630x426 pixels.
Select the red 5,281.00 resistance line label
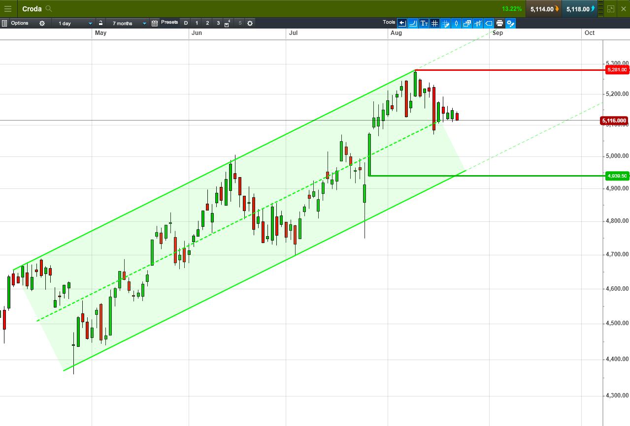(617, 70)
